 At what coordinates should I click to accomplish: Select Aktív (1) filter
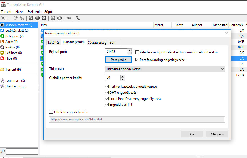coord(19,42)
